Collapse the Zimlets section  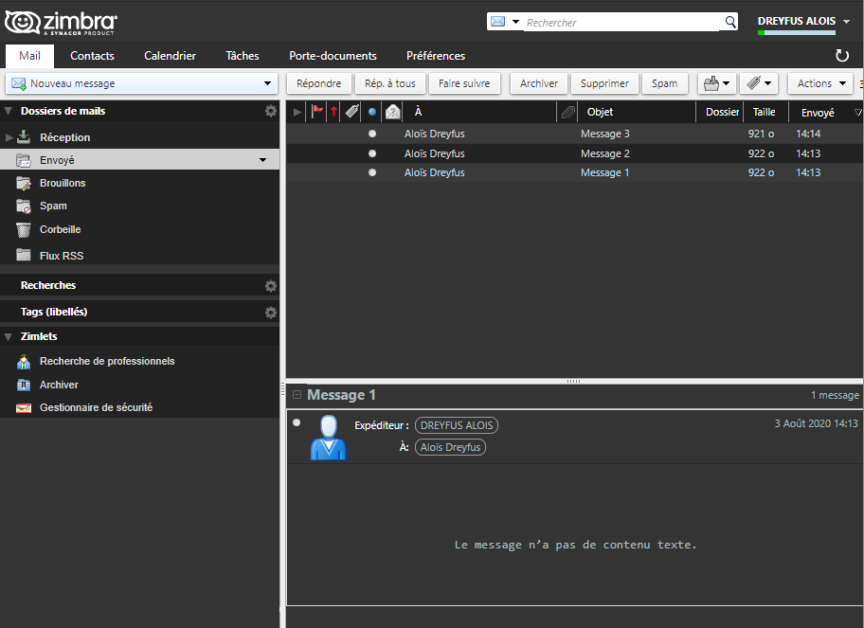point(9,336)
